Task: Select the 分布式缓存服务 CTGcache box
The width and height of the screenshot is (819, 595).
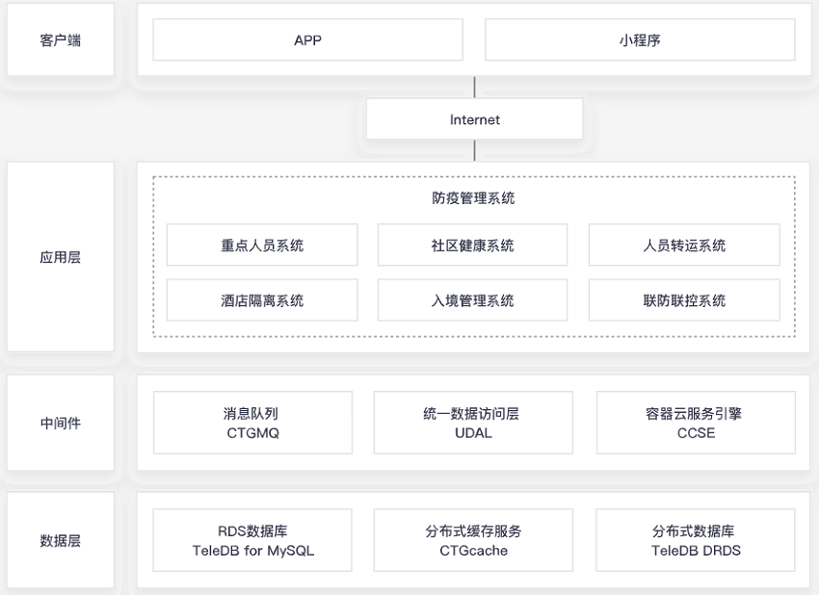Action: [473, 540]
